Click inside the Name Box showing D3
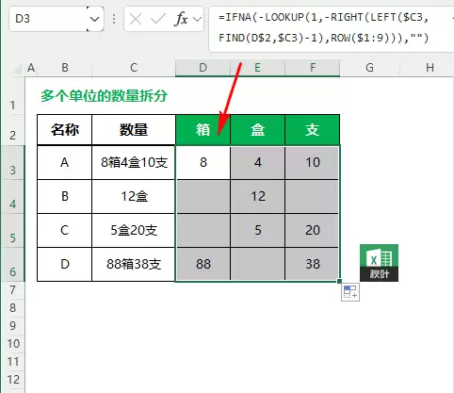Screen dimensions: 454x393 [49, 19]
